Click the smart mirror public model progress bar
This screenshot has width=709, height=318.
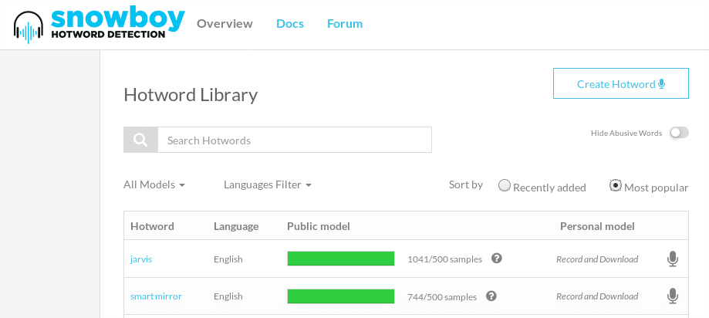341,296
